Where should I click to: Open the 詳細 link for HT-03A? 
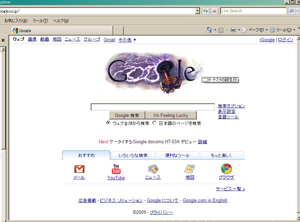(x=202, y=142)
